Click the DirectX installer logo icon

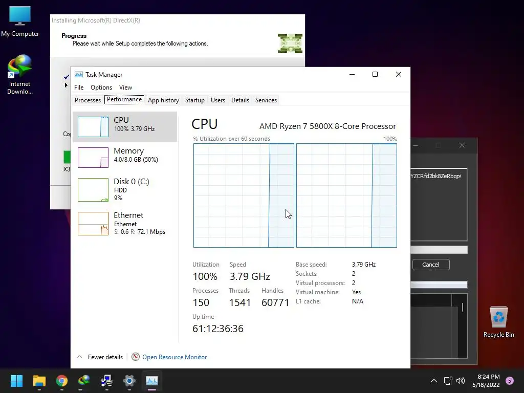pos(290,43)
